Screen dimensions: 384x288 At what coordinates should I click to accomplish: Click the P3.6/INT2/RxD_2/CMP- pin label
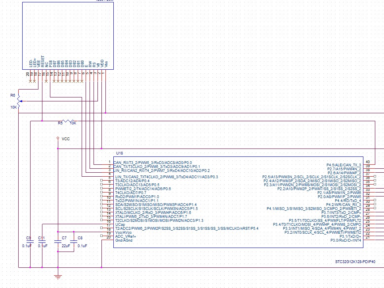(x=341, y=216)
